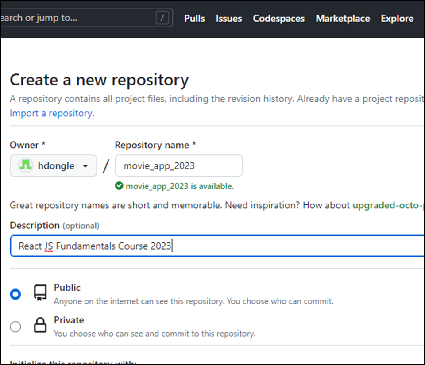This screenshot has width=425, height=365.
Task: Select the Private radio button
Action: point(15,327)
